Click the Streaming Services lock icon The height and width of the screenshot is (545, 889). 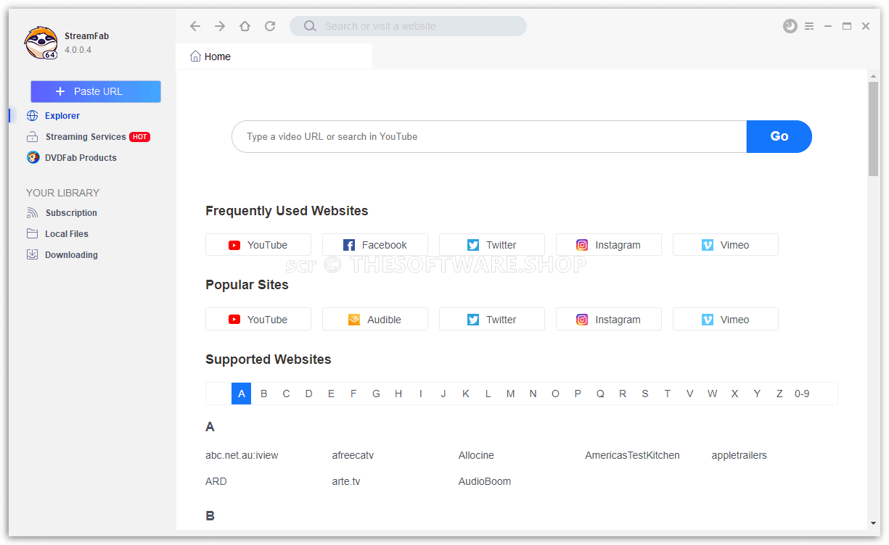point(32,137)
